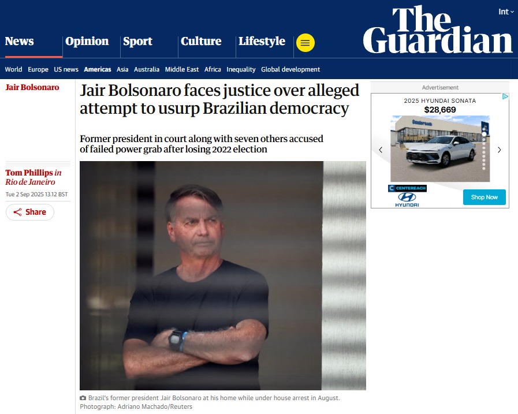Image resolution: width=518 pixels, height=414 pixels.
Task: Go to Lifestyle section
Action: pyautogui.click(x=262, y=42)
